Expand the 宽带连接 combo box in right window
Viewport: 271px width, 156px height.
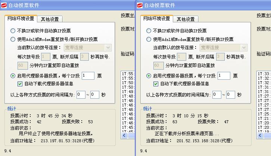click(244, 48)
